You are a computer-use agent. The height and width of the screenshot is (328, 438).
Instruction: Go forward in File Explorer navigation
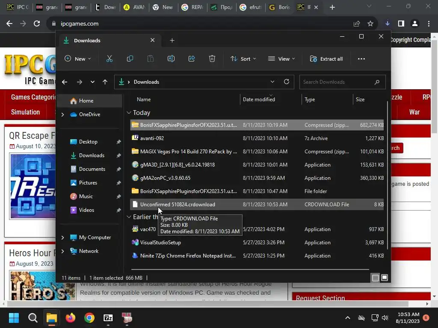[x=79, y=82]
